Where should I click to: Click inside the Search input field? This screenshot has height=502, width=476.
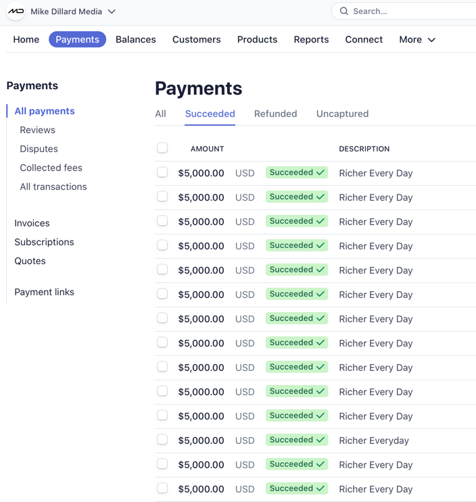point(406,11)
